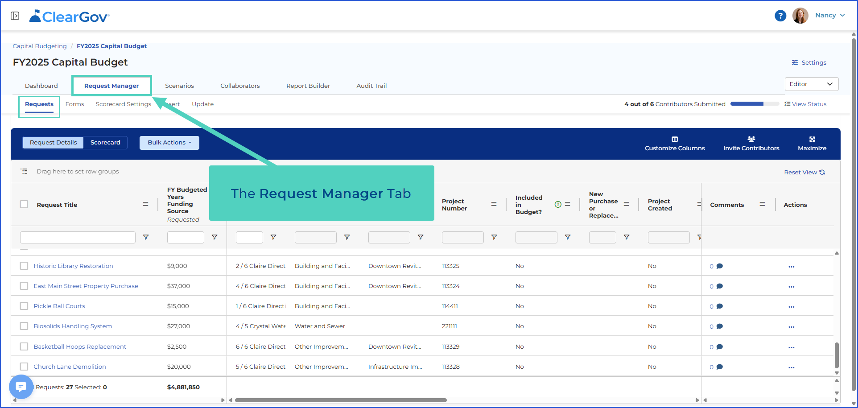Screen dimensions: 858x408
Task: Expand the Nancy user menu
Action: (830, 15)
